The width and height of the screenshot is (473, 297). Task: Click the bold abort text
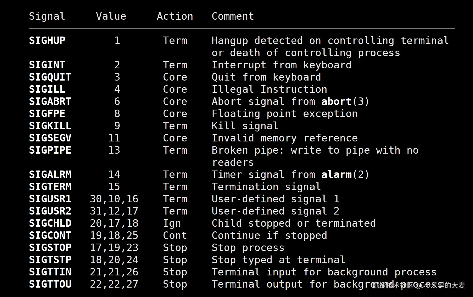point(336,102)
